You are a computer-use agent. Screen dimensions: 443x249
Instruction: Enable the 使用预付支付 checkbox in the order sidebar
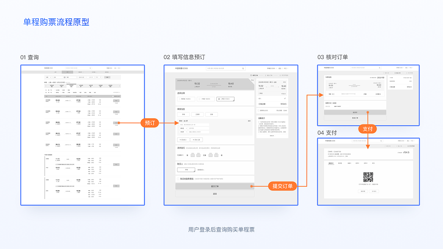tap(258, 110)
